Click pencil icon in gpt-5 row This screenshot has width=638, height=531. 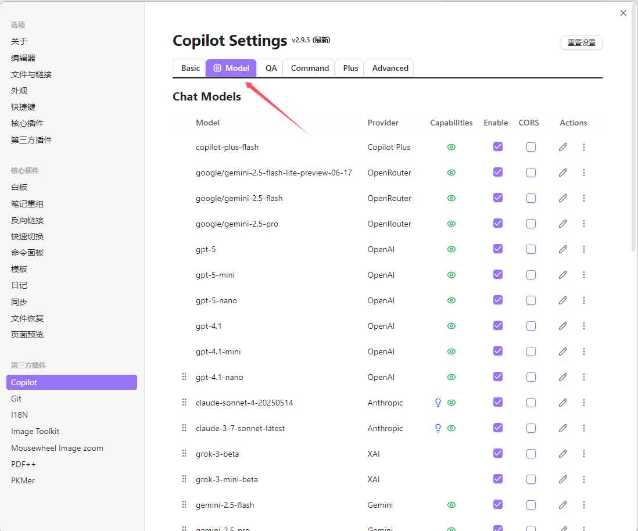point(563,249)
